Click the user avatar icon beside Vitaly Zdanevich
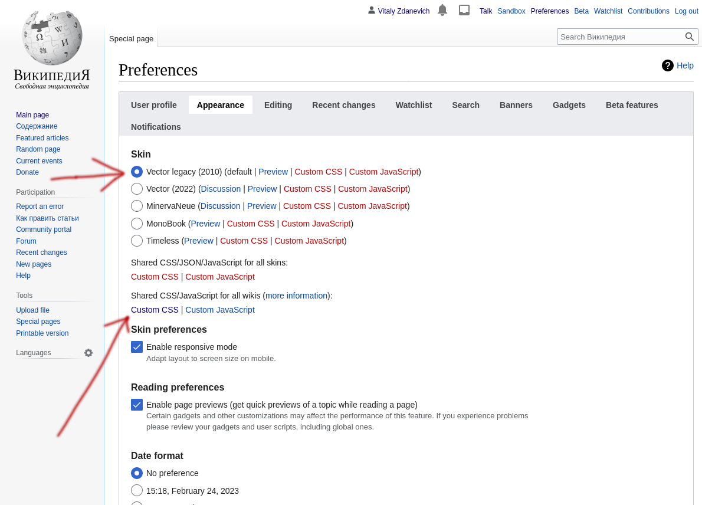This screenshot has height=505, width=702. 371,10
